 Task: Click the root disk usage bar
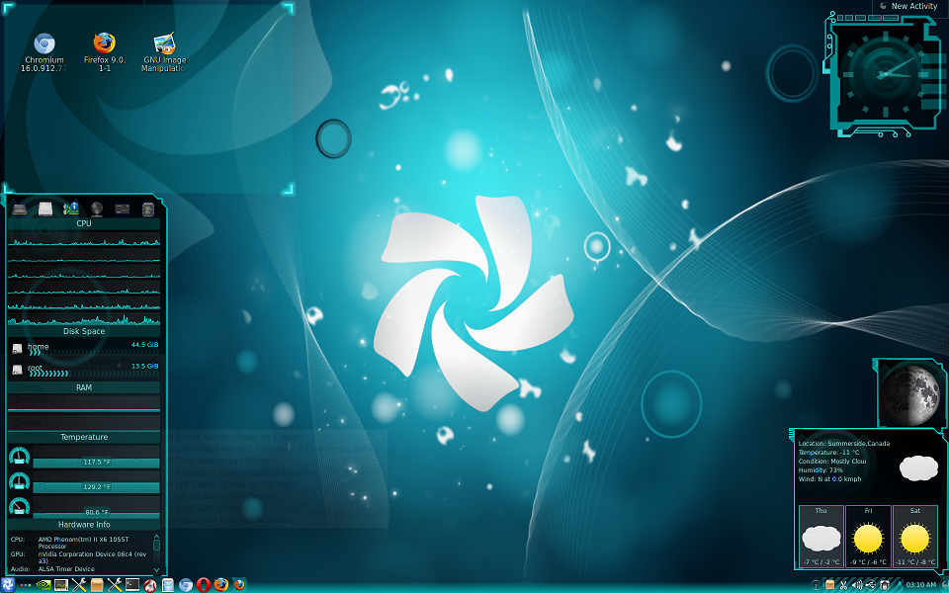(x=94, y=374)
